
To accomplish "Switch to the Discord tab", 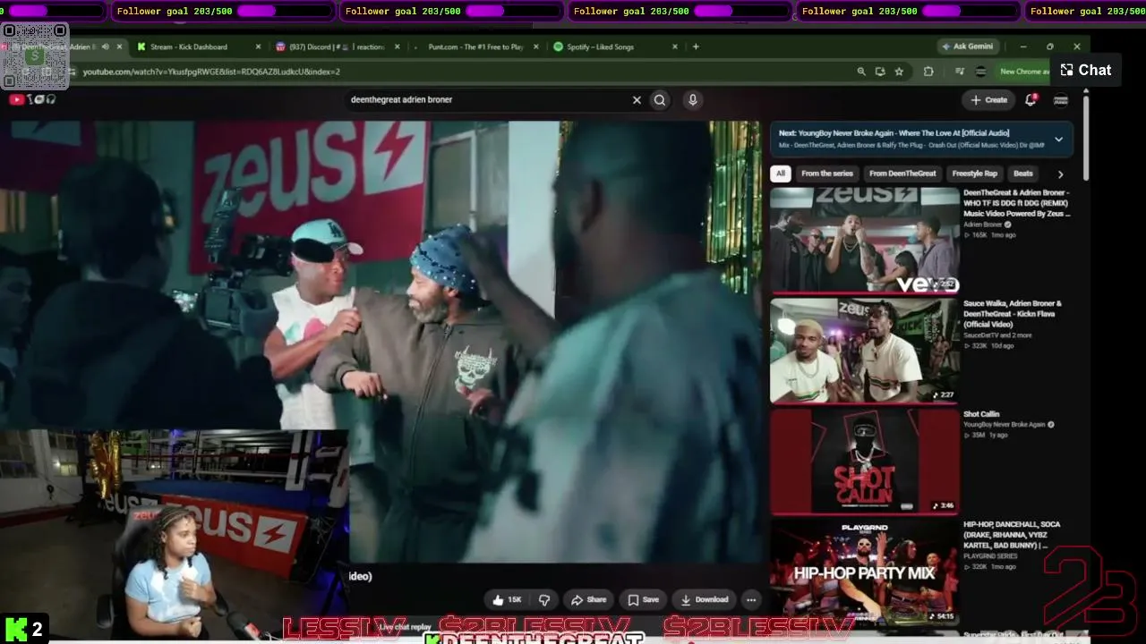I will [337, 47].
